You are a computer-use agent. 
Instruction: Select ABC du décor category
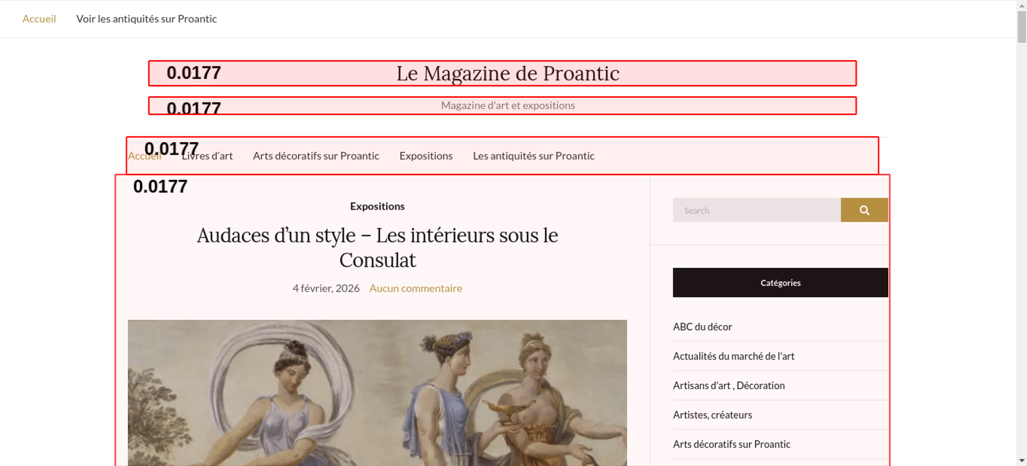tap(702, 327)
